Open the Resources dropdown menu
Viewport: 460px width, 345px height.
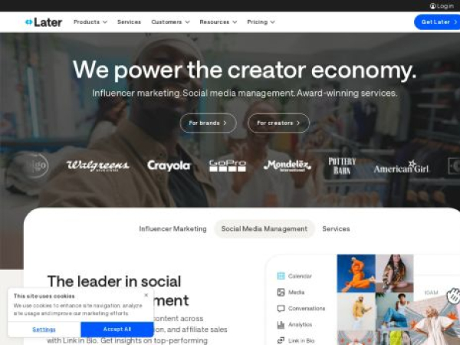(x=218, y=22)
